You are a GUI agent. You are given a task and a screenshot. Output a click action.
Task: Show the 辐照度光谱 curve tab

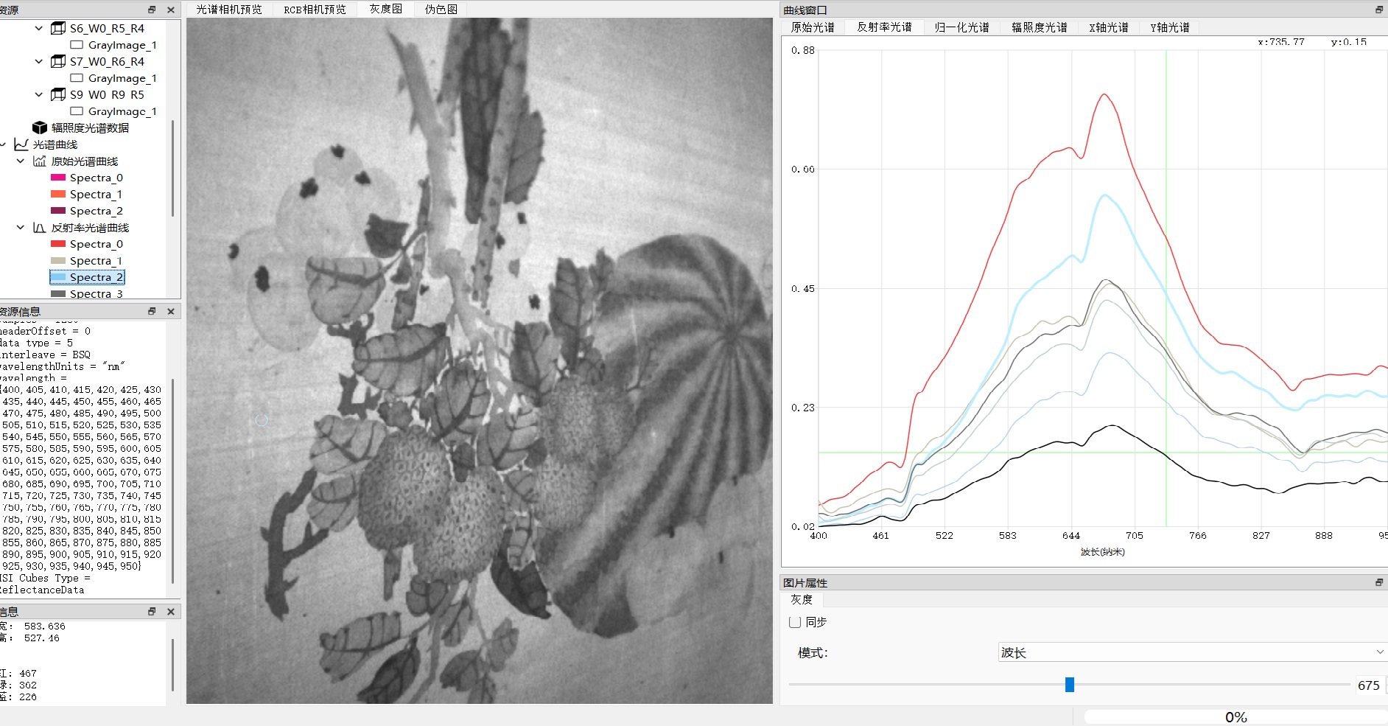tap(1039, 27)
